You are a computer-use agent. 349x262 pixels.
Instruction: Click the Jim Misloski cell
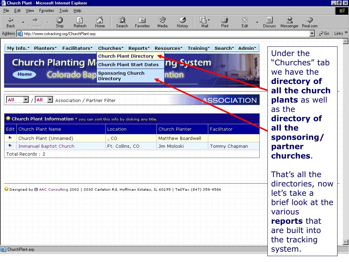[x=182, y=146]
